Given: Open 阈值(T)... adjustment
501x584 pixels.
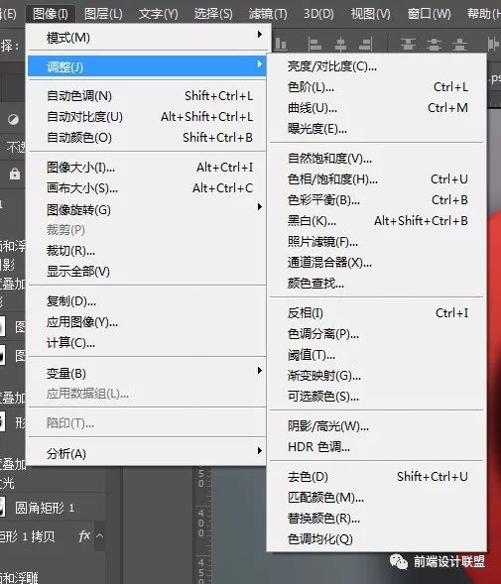Looking at the screenshot, I should click(x=377, y=355).
